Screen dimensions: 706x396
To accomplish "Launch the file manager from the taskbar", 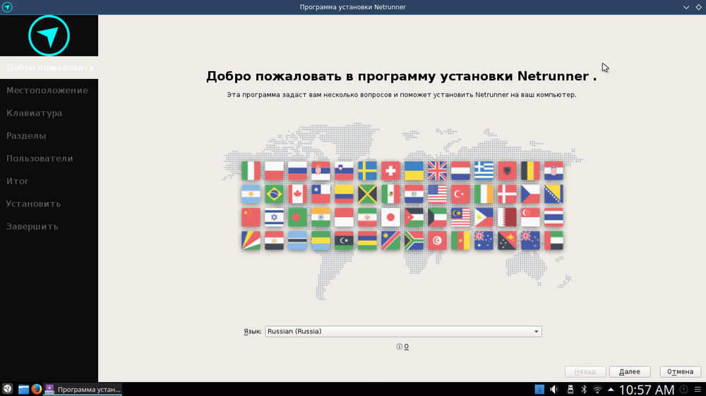I will [23, 389].
